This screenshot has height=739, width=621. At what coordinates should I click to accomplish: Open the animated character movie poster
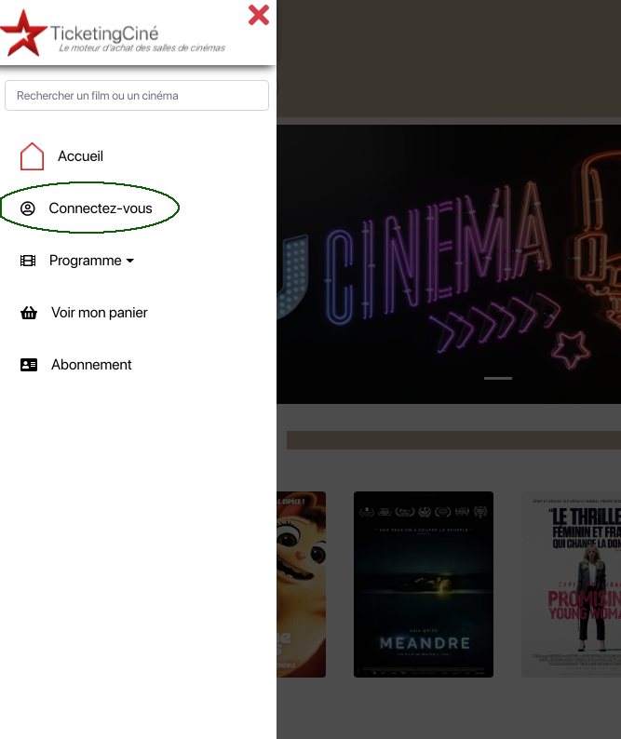[302, 584]
